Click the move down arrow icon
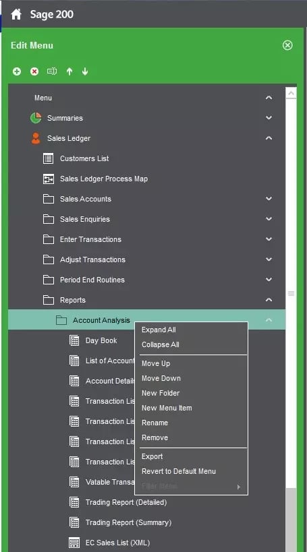Screen dimensions: 307x552 click(85, 71)
